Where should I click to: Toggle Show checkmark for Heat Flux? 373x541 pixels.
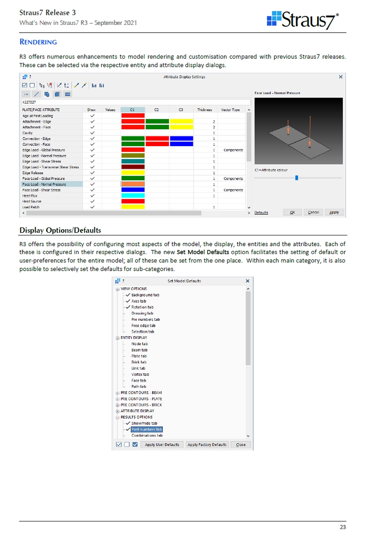pyautogui.click(x=92, y=195)
